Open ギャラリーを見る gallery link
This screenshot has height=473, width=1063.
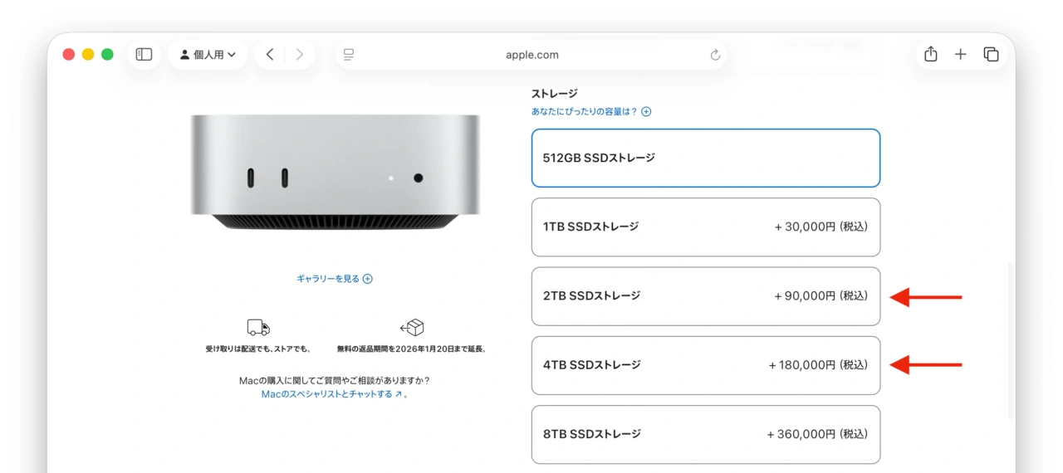tap(334, 279)
